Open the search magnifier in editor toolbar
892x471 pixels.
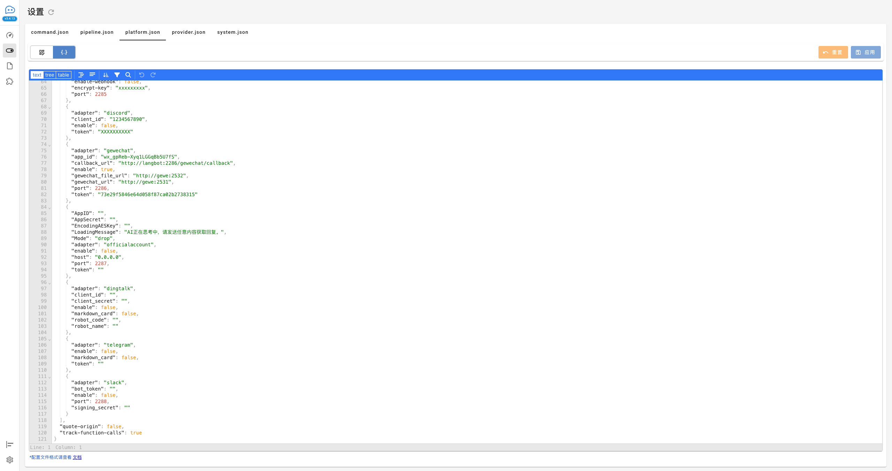128,75
